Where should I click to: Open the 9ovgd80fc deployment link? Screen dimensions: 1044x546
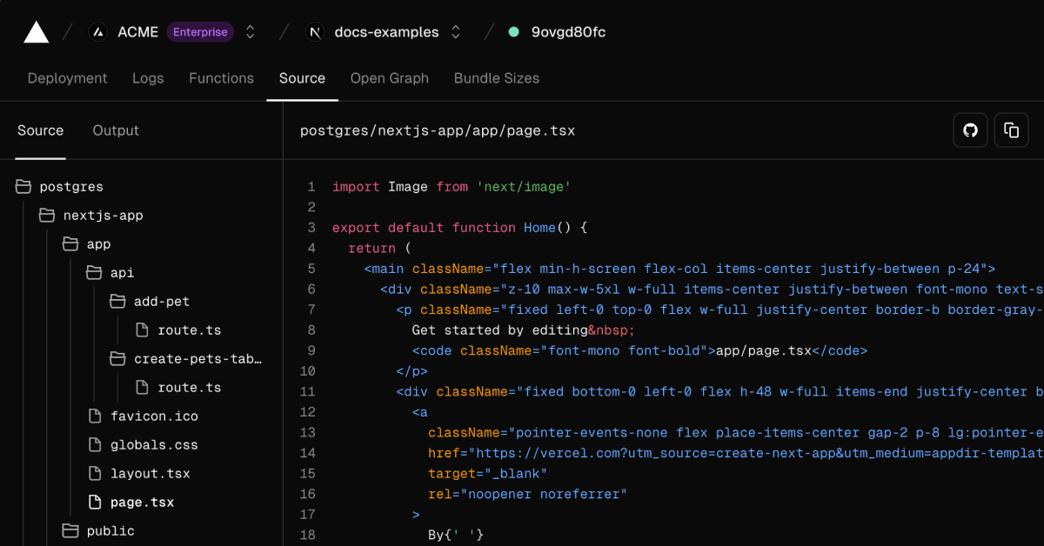pos(566,32)
